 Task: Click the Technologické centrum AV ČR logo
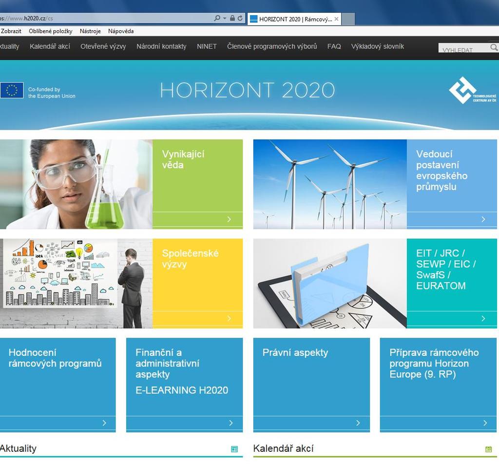(473, 90)
